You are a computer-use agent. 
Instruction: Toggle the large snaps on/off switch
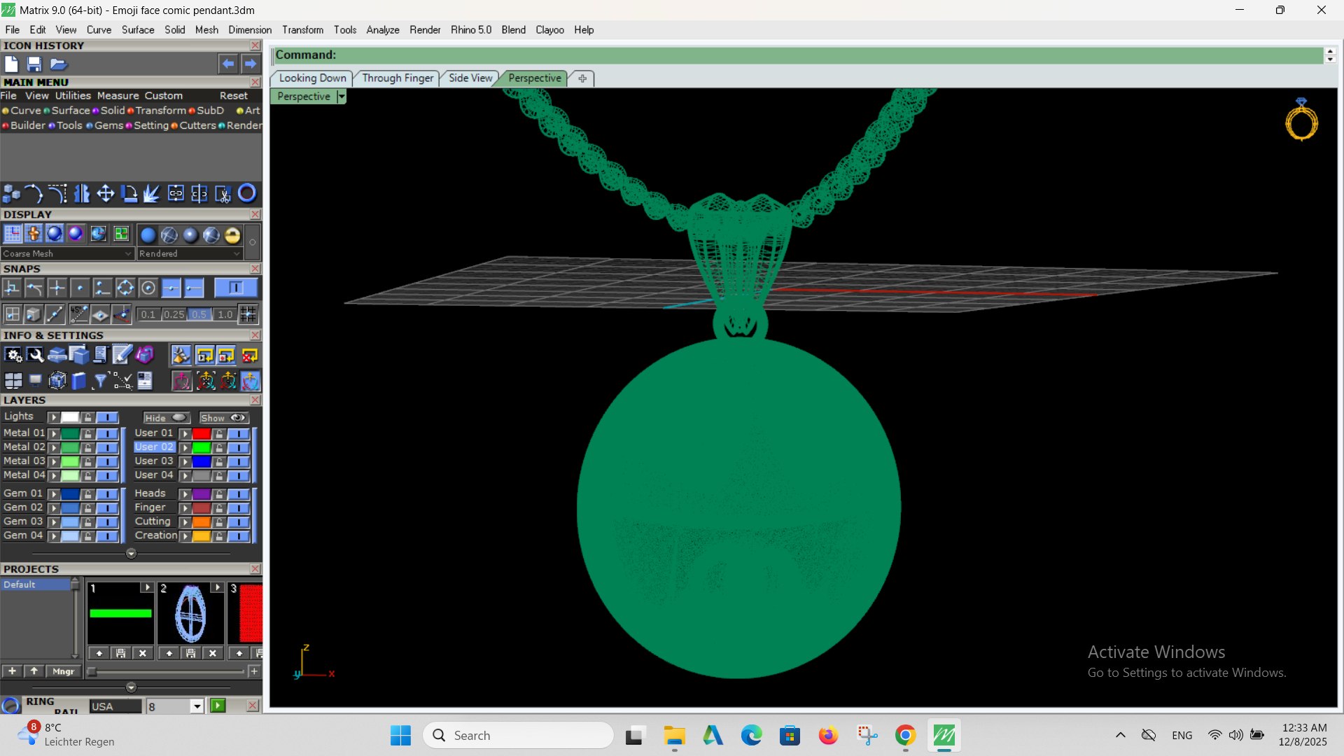[235, 288]
